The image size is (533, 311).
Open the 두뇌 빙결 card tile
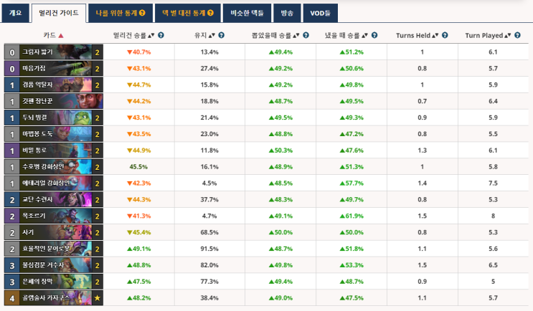coord(54,118)
